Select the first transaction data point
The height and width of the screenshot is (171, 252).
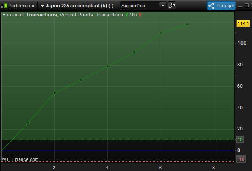28,123
